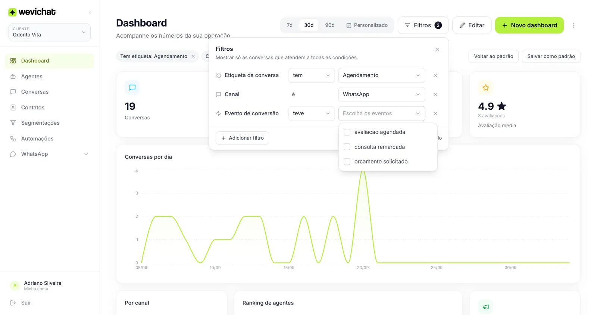Remove the Etiqueta da conversa filter row

[435, 75]
